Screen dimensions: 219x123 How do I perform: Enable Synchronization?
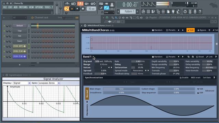184,78
